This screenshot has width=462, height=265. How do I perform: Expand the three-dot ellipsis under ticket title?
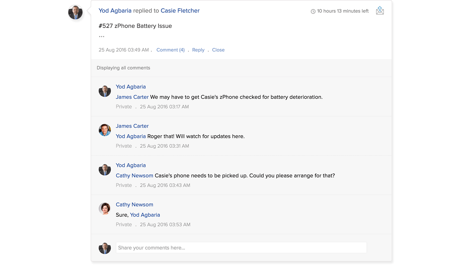pos(102,36)
